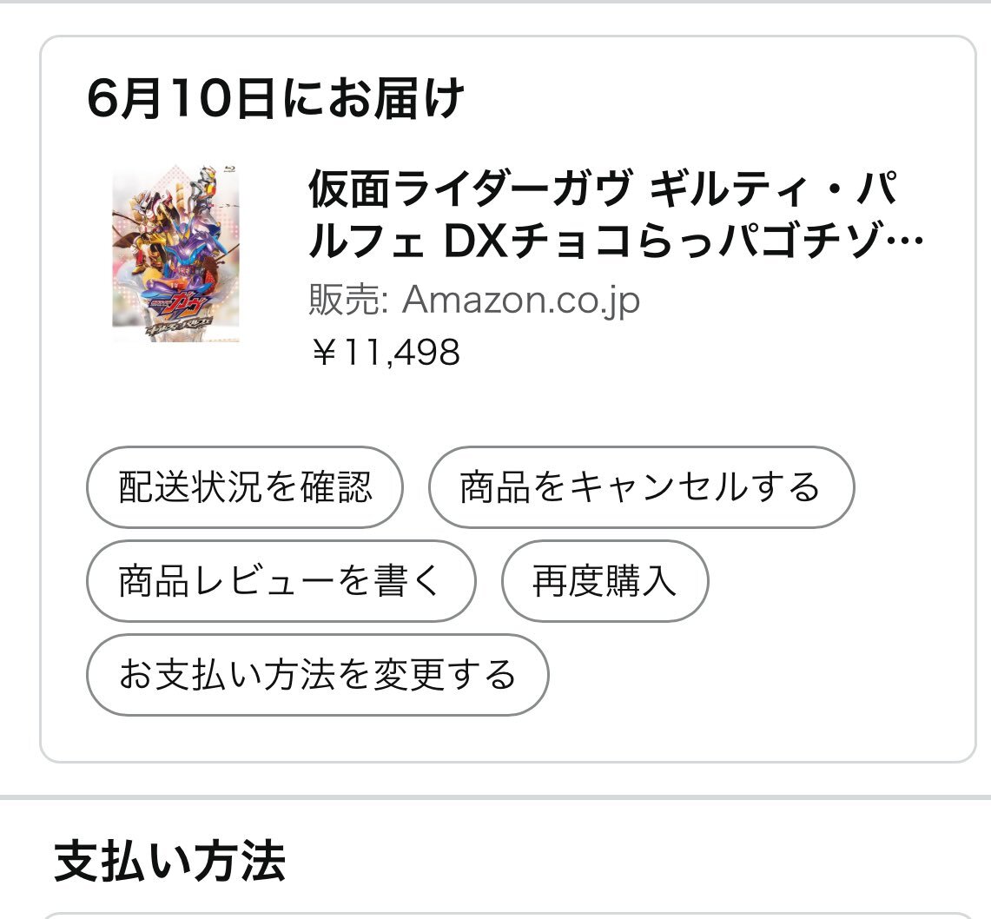Click the Amazon.co.jp seller name
Image resolution: width=991 pixels, height=919 pixels.
pos(521,301)
